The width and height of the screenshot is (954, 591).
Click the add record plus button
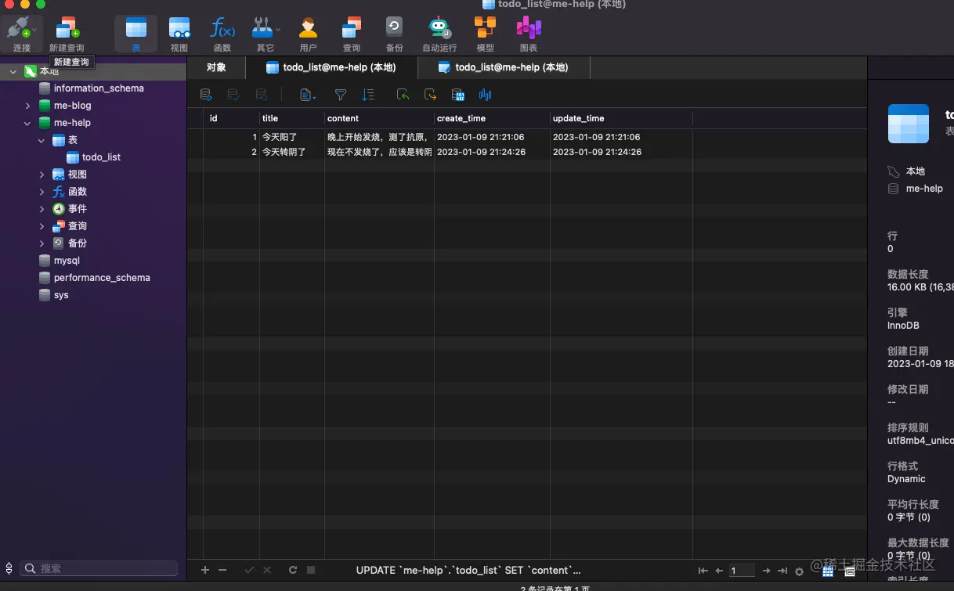[205, 571]
